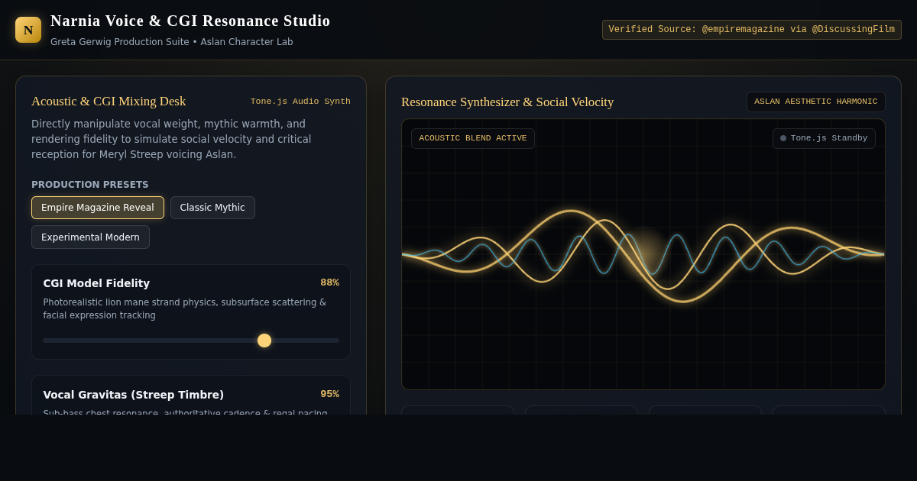
Task: Click the 95% Vocal Gravitas value
Action: point(329,394)
